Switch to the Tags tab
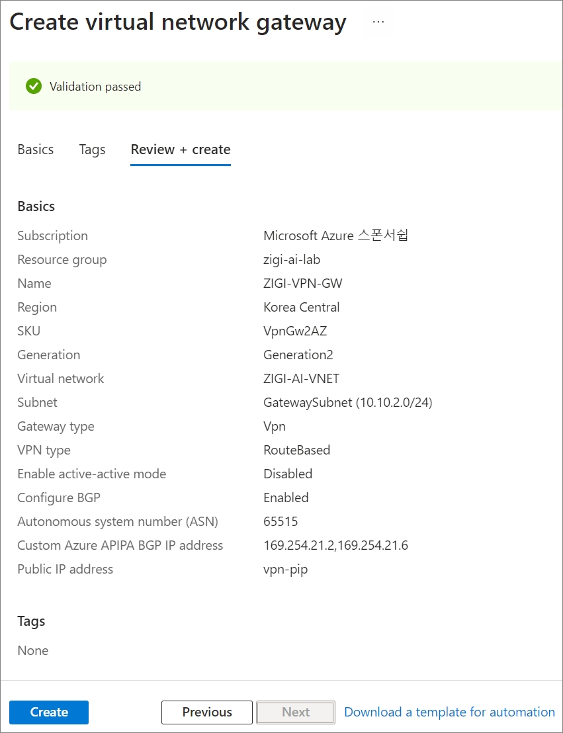The height and width of the screenshot is (733, 563). click(92, 150)
